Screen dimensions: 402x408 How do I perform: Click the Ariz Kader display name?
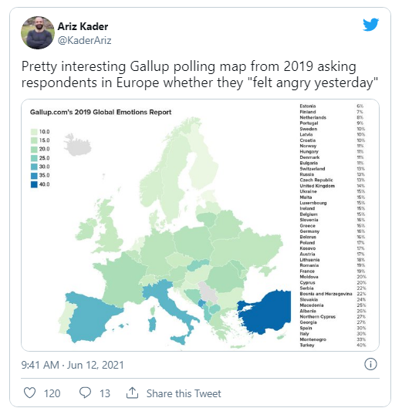(x=83, y=26)
